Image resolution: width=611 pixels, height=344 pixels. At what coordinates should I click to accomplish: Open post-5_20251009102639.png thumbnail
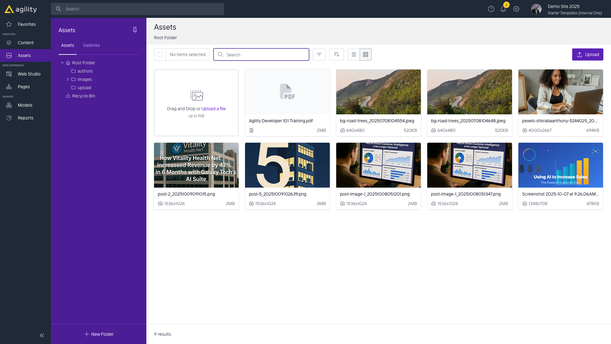[x=287, y=165]
